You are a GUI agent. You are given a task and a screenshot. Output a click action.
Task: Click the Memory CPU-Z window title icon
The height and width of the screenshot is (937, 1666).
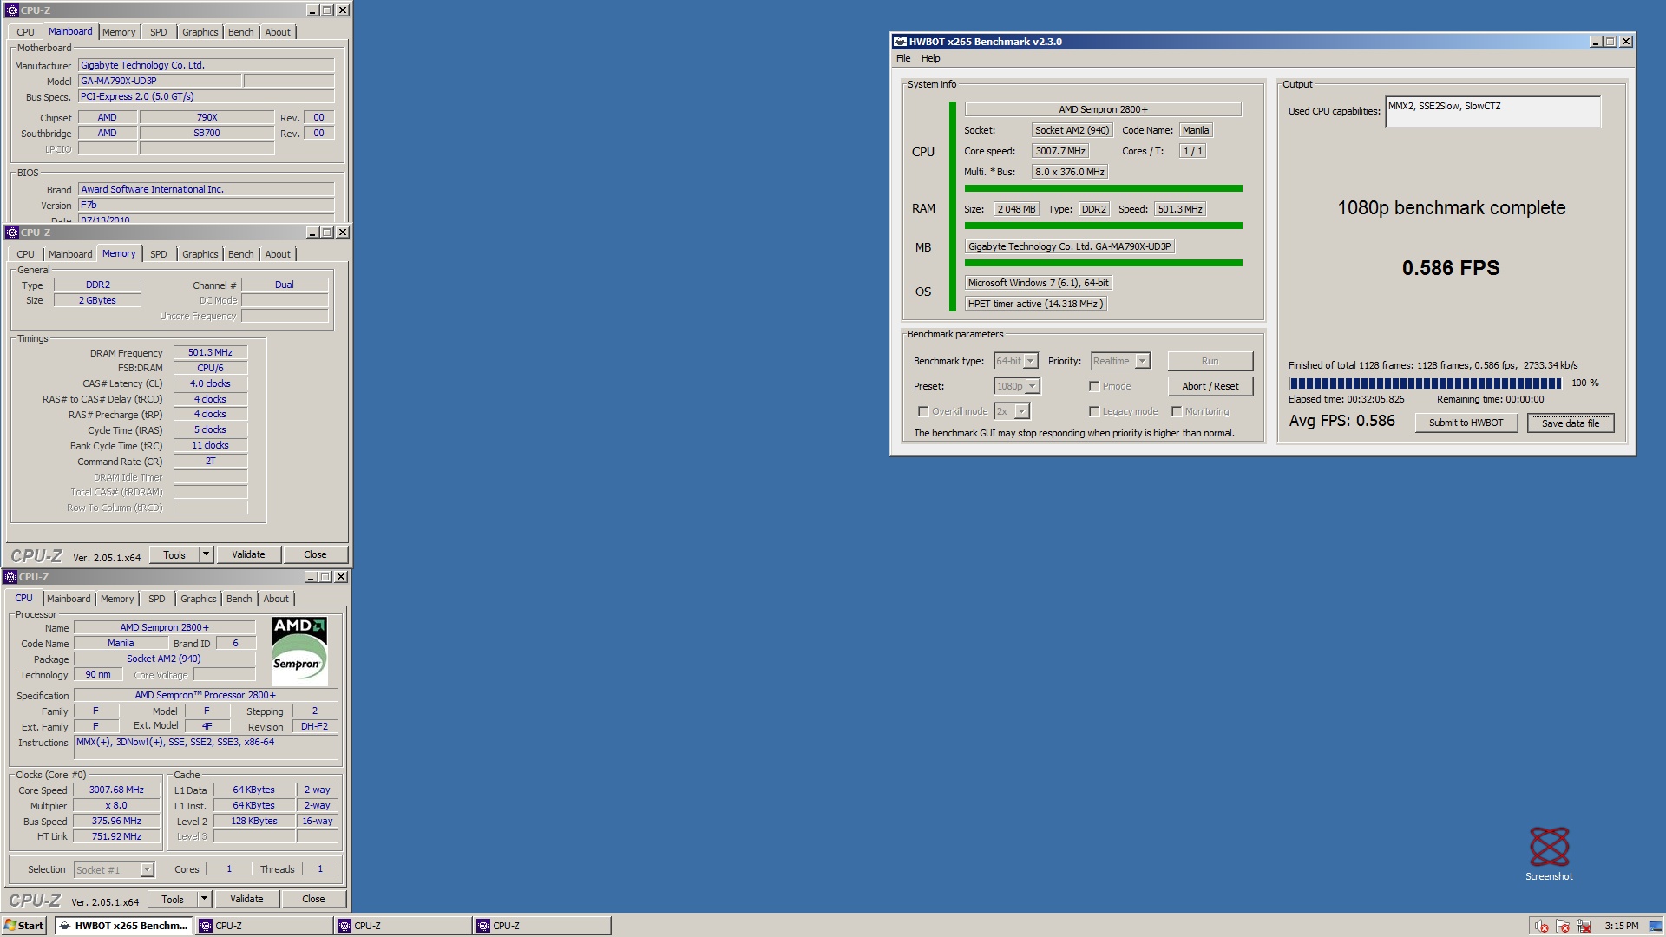click(x=12, y=233)
